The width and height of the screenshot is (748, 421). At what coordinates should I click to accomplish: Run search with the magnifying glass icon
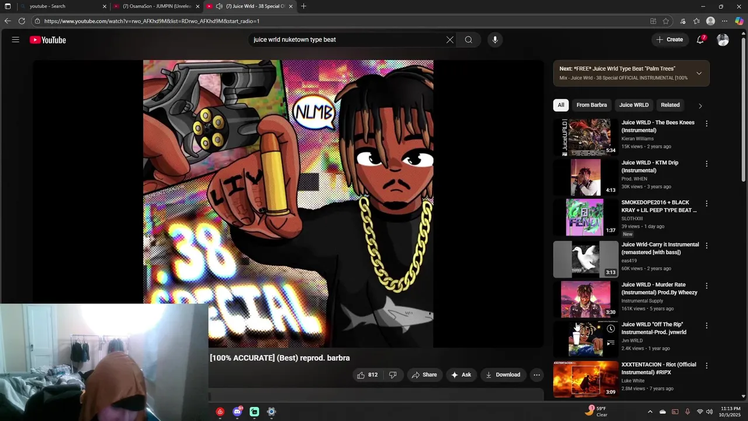(469, 40)
